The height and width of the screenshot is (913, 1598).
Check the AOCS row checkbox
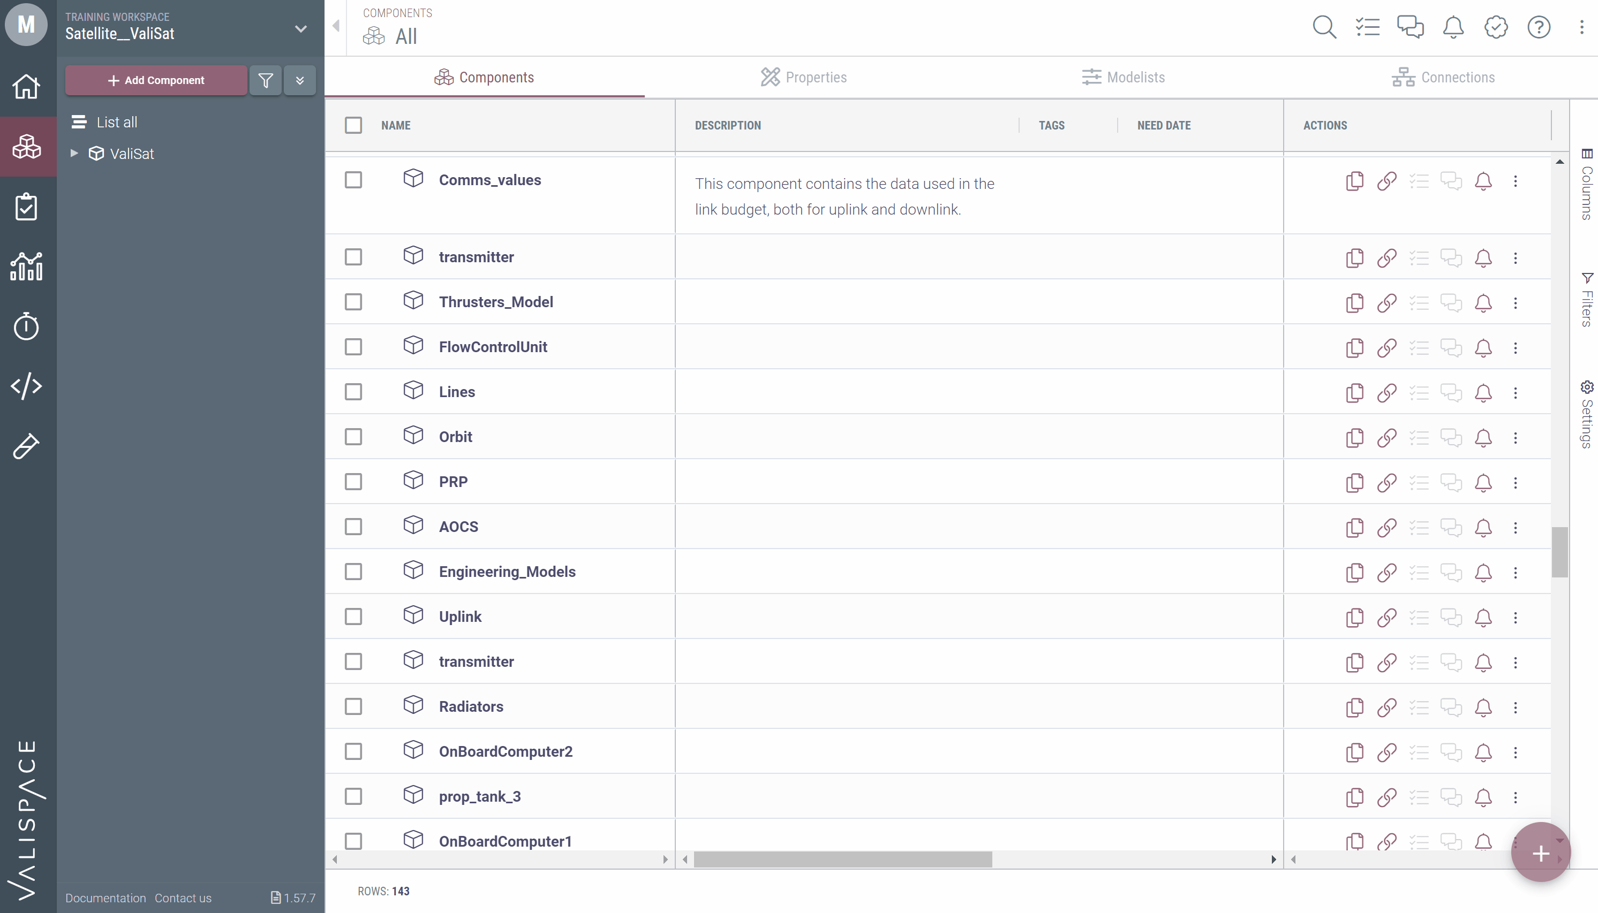(x=353, y=527)
